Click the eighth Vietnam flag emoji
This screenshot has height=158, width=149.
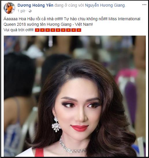pos(74,30)
